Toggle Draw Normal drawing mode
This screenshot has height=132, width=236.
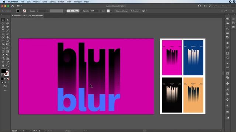[x=2, y=82]
